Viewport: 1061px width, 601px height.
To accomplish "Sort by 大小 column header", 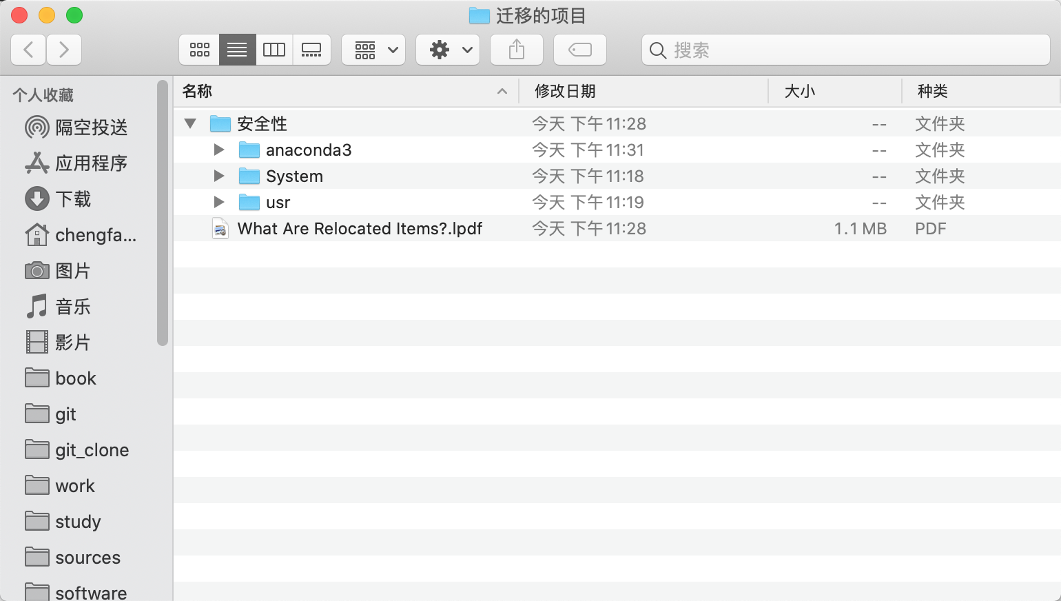I will click(799, 91).
